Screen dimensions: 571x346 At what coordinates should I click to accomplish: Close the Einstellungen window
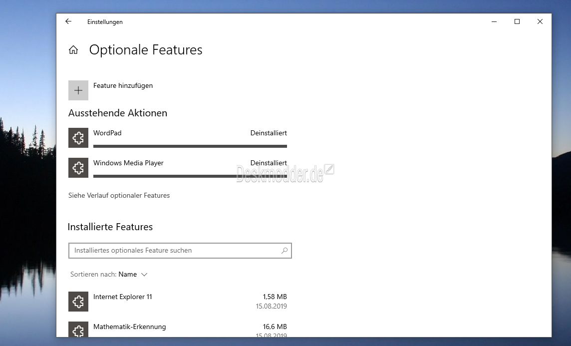point(540,21)
